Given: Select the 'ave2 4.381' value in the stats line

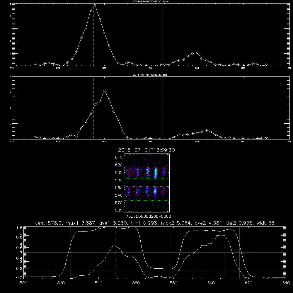Looking at the screenshot, I should 208,223.
